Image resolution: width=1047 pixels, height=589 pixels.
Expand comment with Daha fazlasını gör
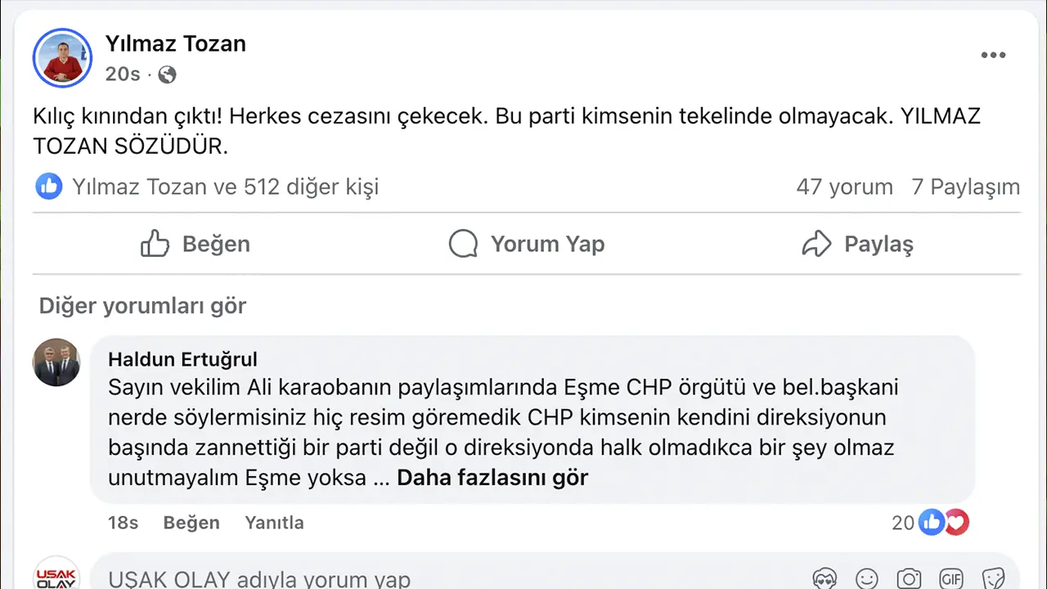click(492, 478)
